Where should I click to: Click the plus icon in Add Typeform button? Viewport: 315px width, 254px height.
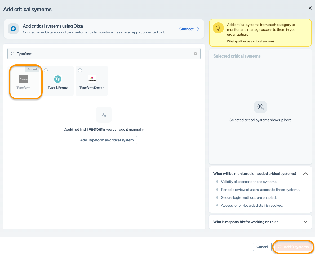click(76, 140)
